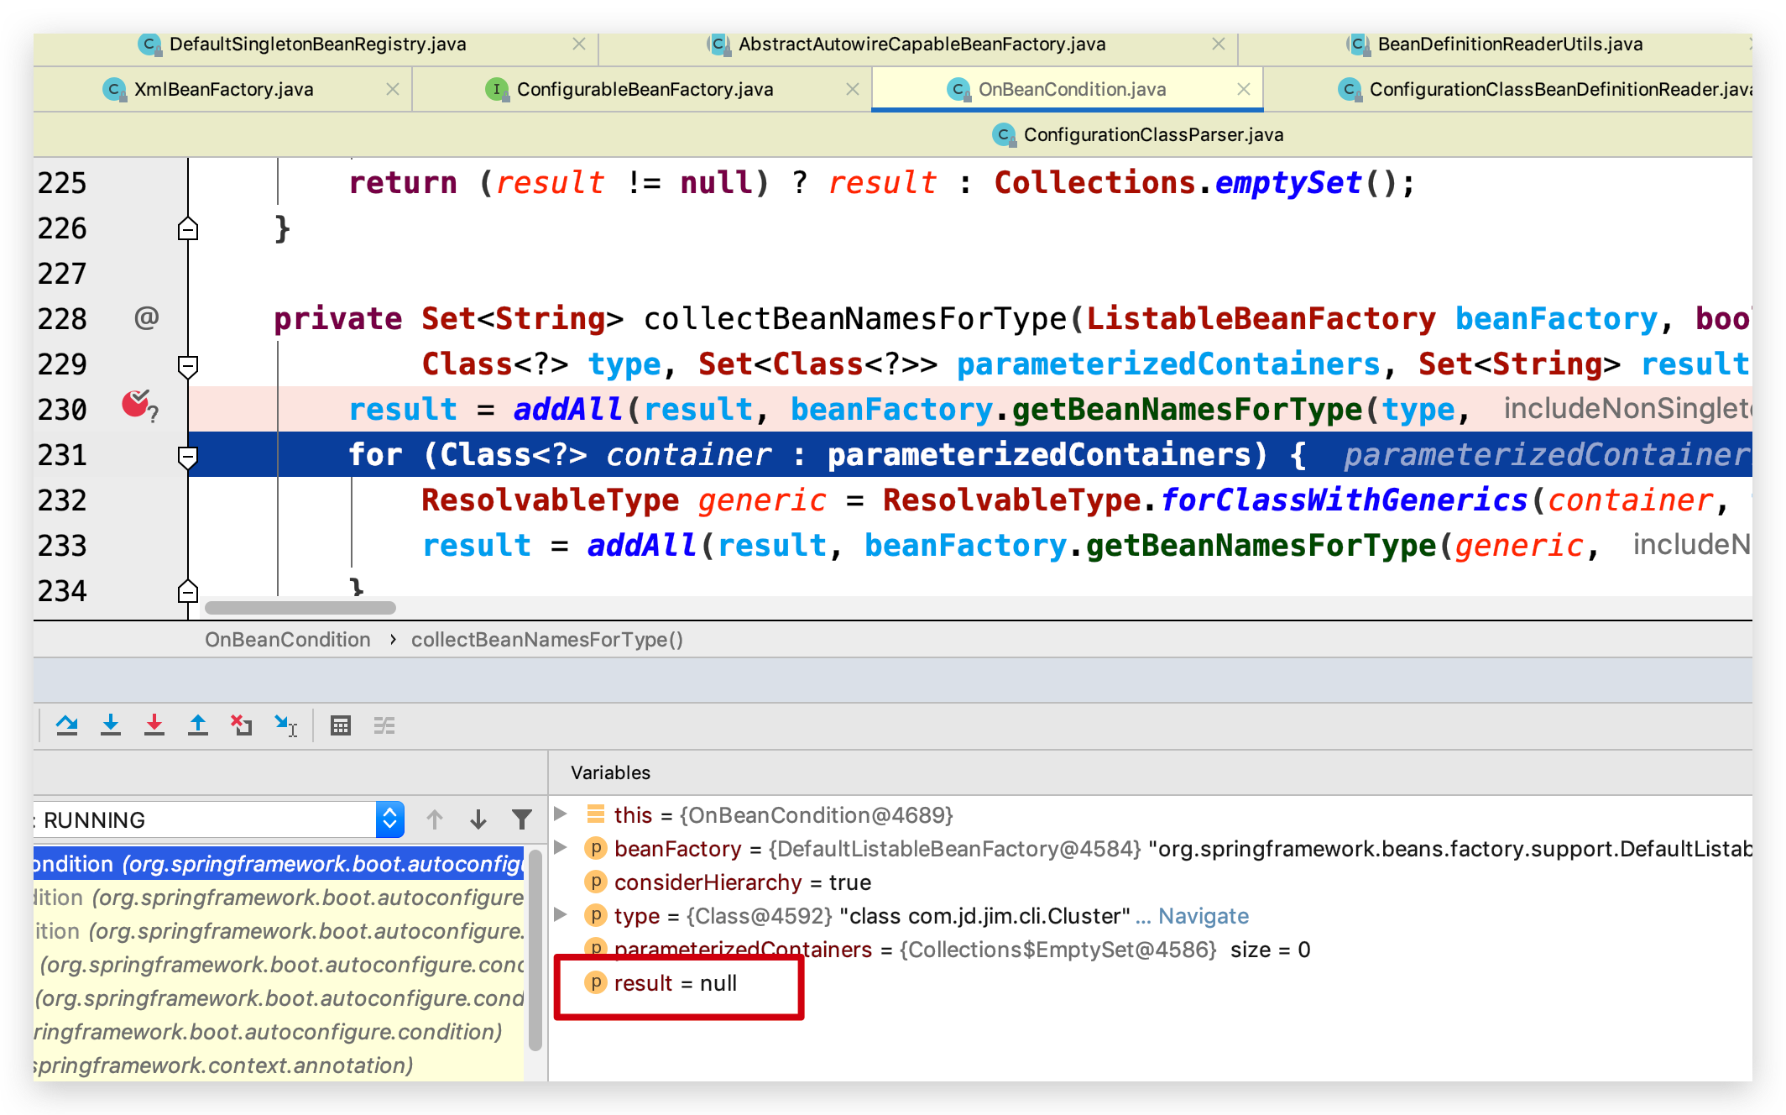Click the Run to Cursor icon
1786x1115 pixels.
click(285, 725)
